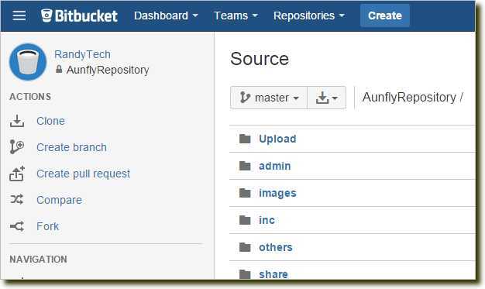
Task: Open the RandyTech owner link
Action: (82, 54)
